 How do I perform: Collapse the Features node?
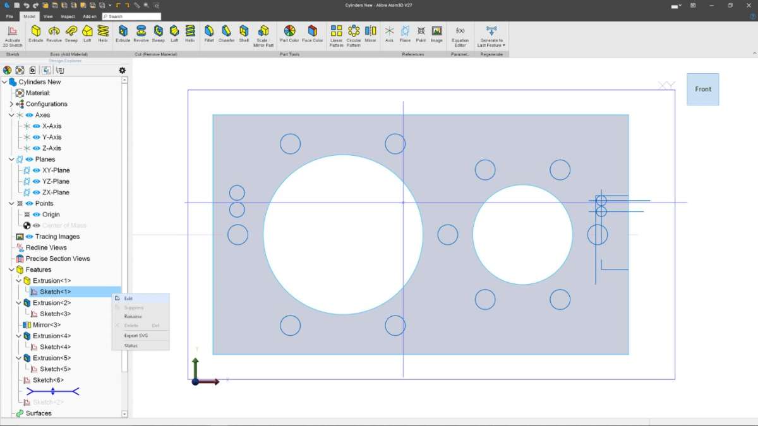point(11,269)
